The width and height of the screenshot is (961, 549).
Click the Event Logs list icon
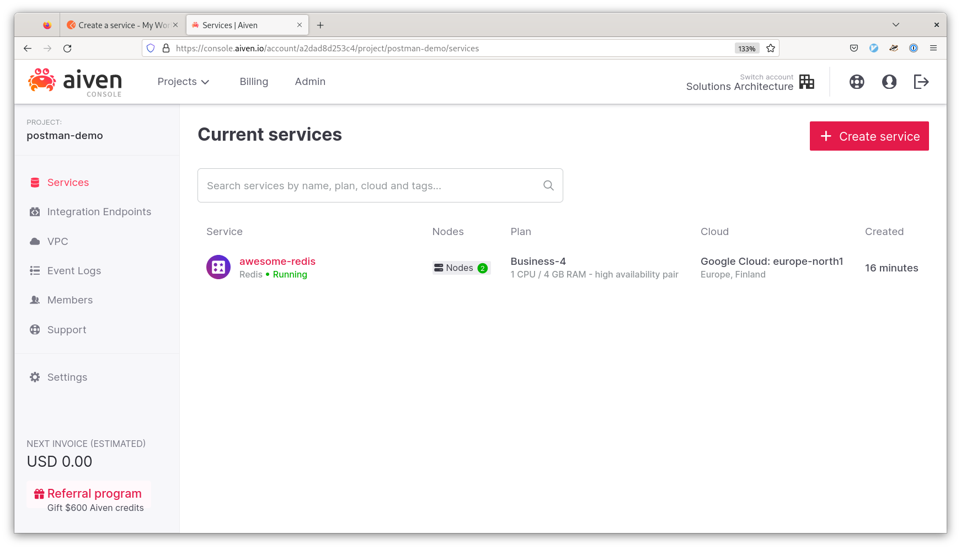pyautogui.click(x=35, y=271)
